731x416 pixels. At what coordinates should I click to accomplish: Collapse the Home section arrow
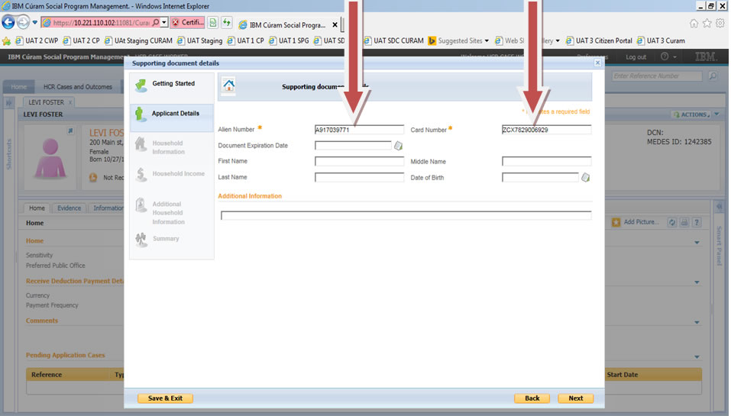point(697,242)
